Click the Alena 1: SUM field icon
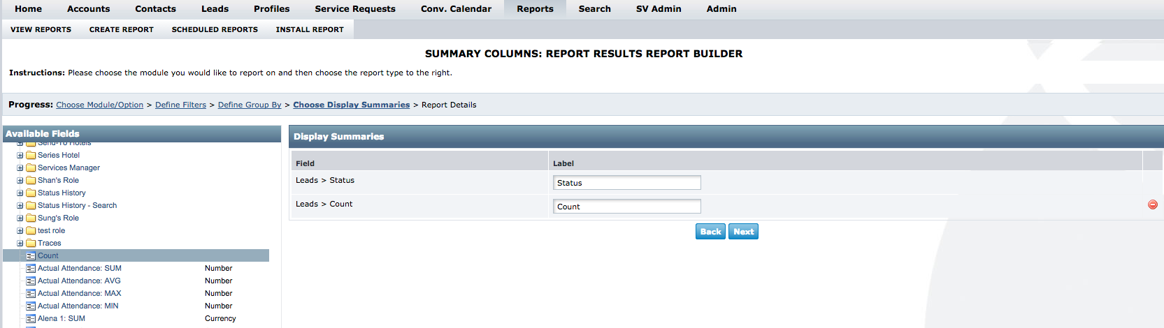 (31, 318)
